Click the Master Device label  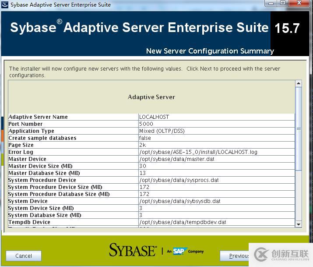27,159
